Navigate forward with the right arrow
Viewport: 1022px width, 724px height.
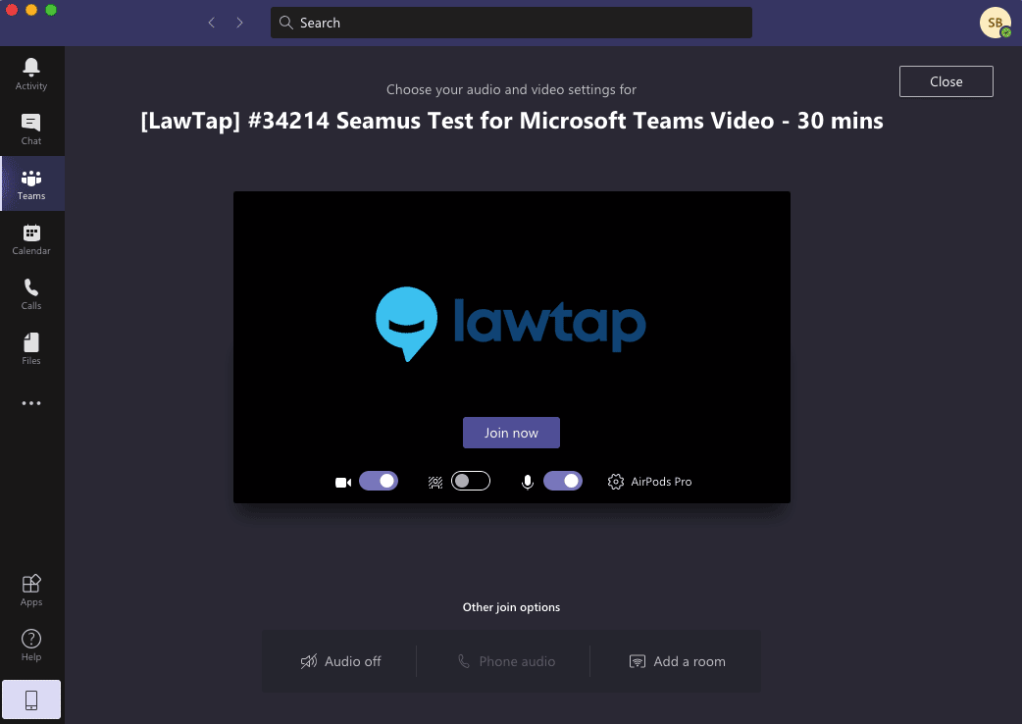pyautogui.click(x=240, y=23)
